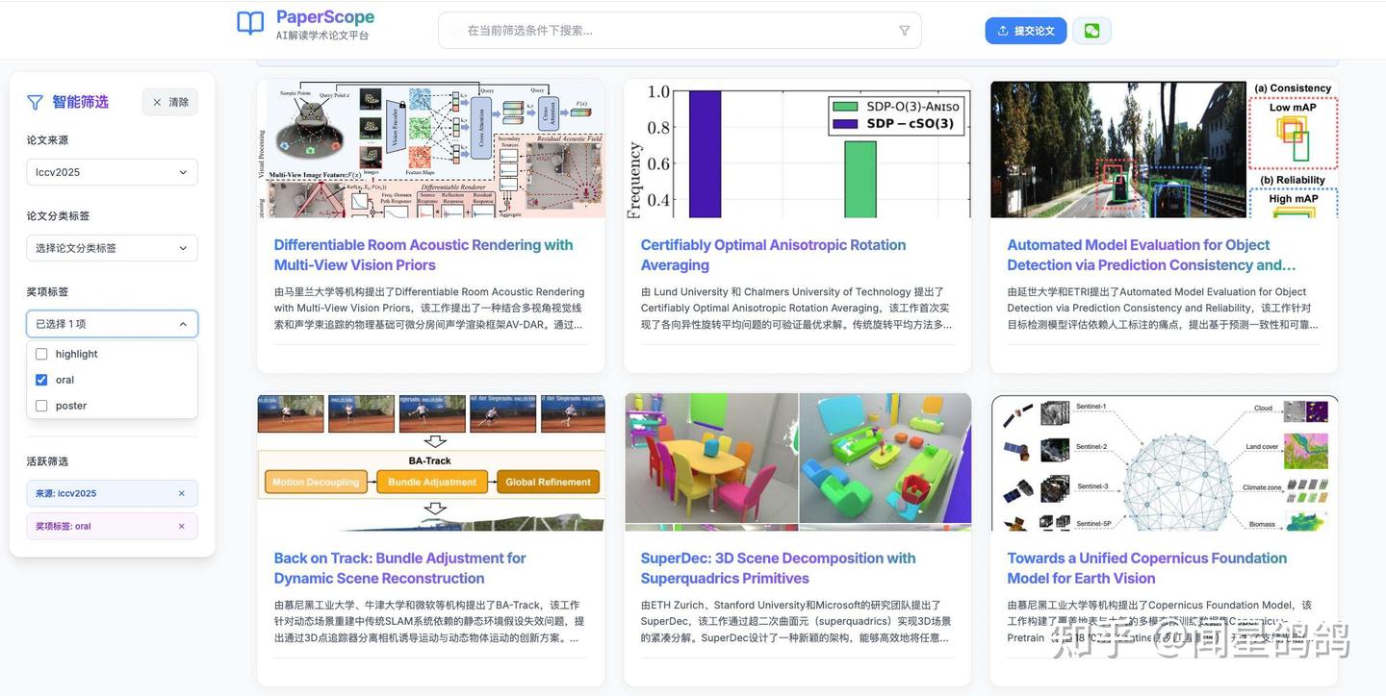Viewport: 1386px width, 696px height.
Task: Open the filter icon in the search bar
Action: click(x=903, y=30)
